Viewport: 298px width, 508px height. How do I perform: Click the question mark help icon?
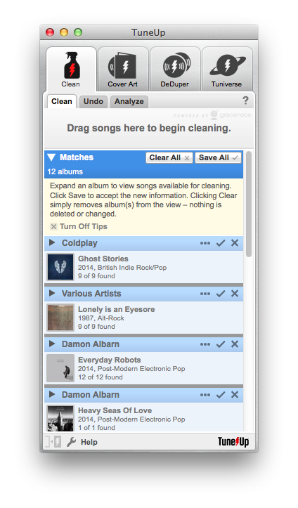click(x=245, y=100)
